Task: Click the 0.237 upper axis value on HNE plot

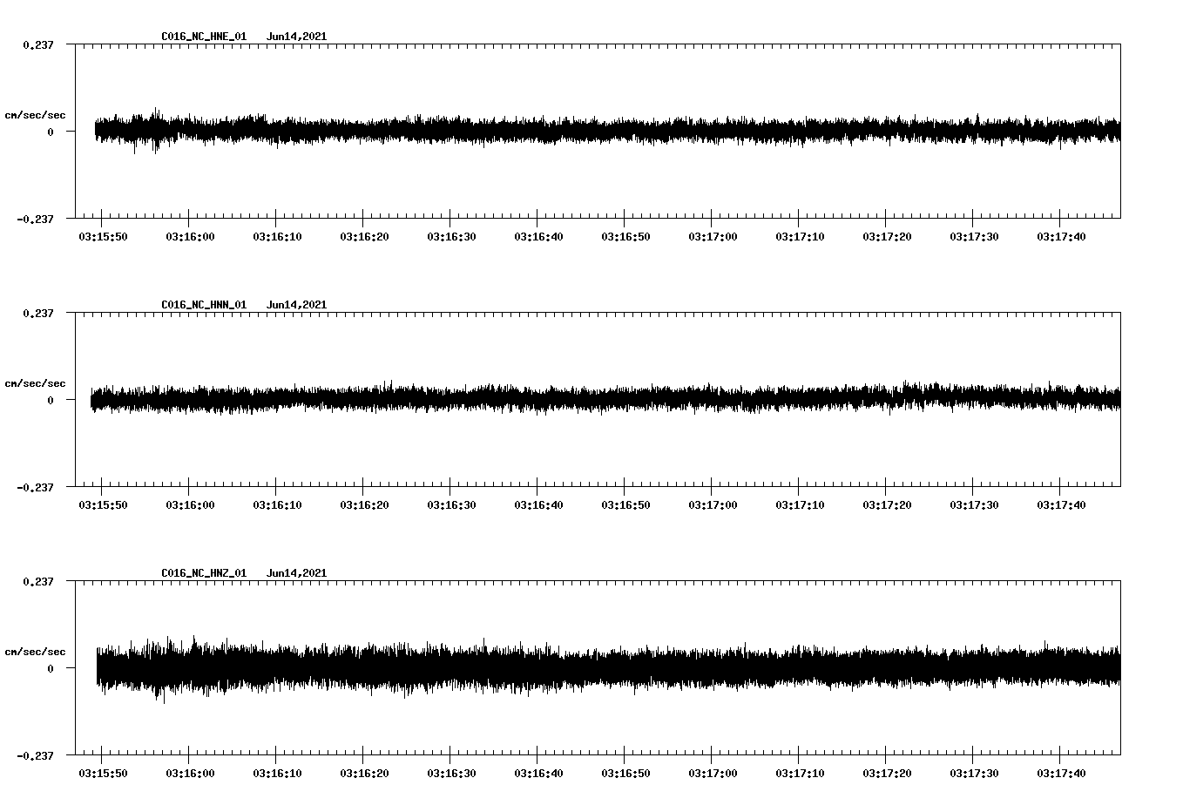Action: (x=37, y=44)
